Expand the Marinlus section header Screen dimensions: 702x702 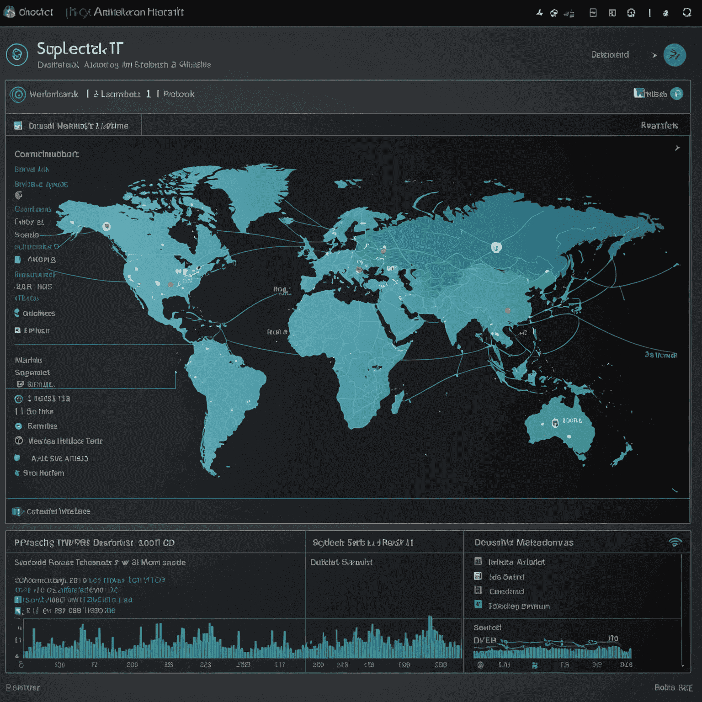click(x=28, y=360)
